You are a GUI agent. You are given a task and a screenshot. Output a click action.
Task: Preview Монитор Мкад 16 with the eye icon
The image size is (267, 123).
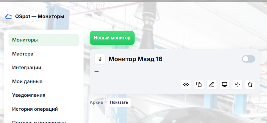[x=186, y=84]
